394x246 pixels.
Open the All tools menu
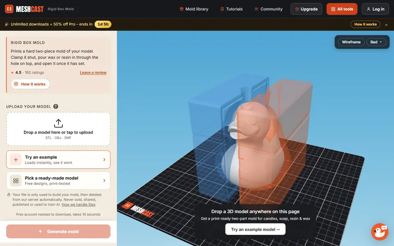tap(342, 9)
